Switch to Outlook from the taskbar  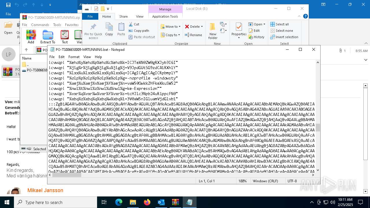tap(161, 202)
